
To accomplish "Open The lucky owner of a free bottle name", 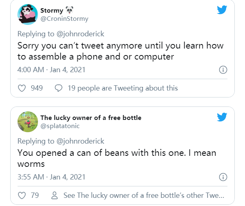I will coord(91,117).
